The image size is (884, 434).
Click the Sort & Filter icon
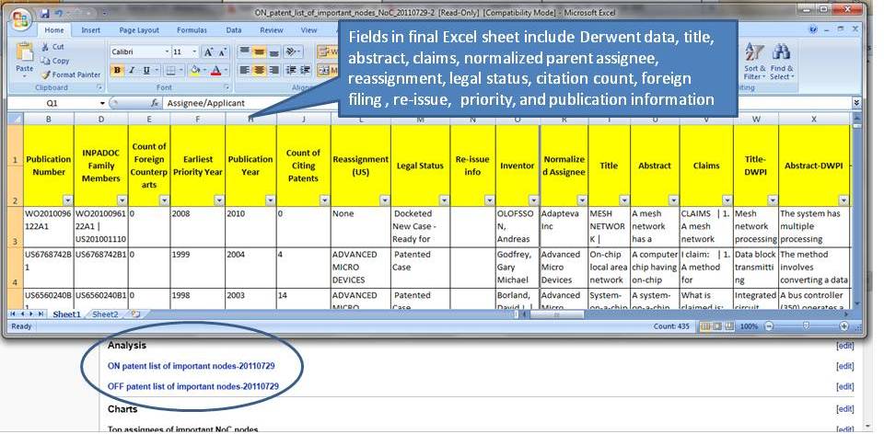[754, 57]
